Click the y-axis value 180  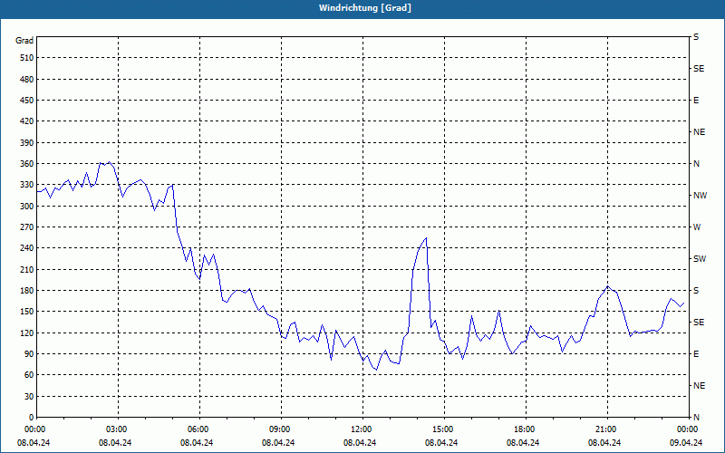27,291
